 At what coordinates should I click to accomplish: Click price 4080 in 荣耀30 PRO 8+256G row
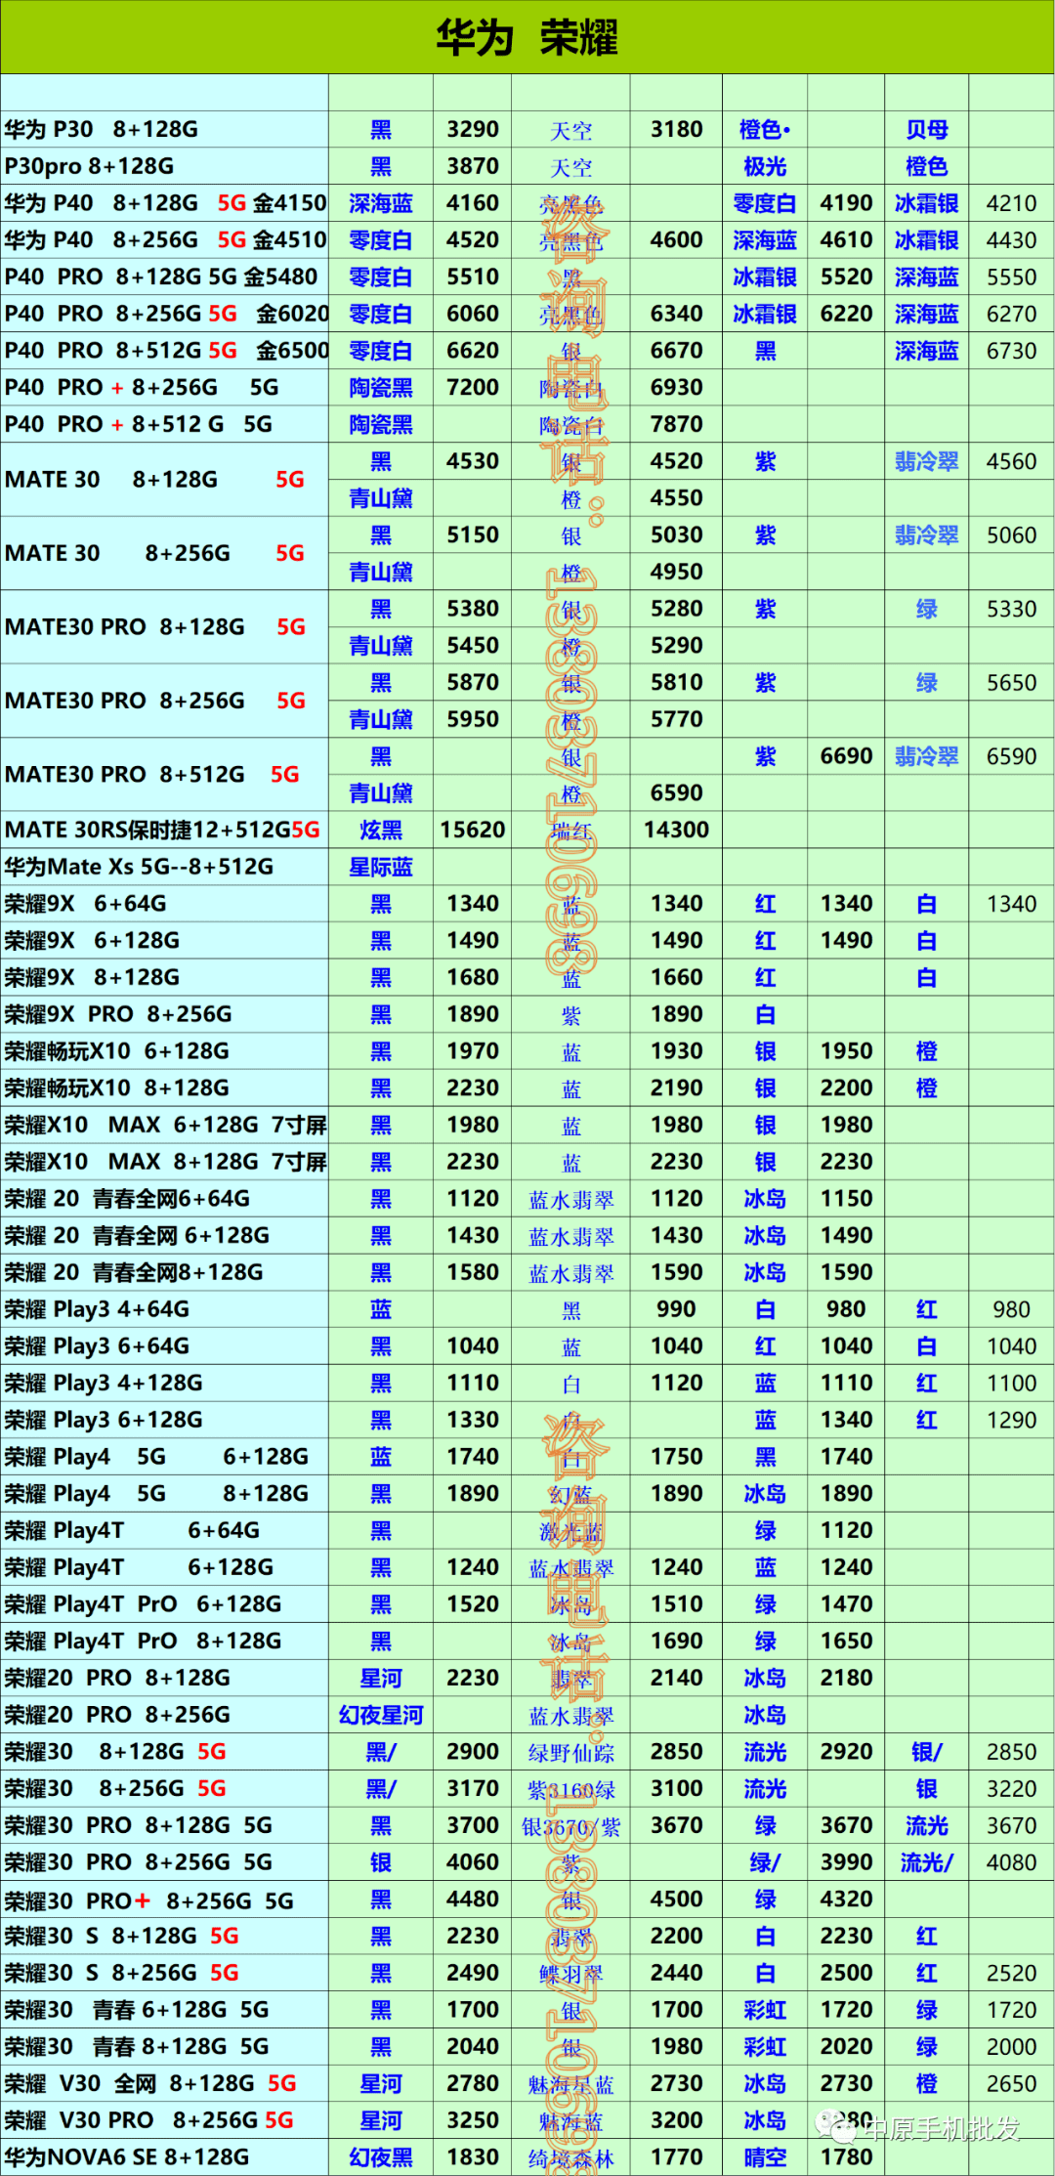(x=1011, y=1863)
